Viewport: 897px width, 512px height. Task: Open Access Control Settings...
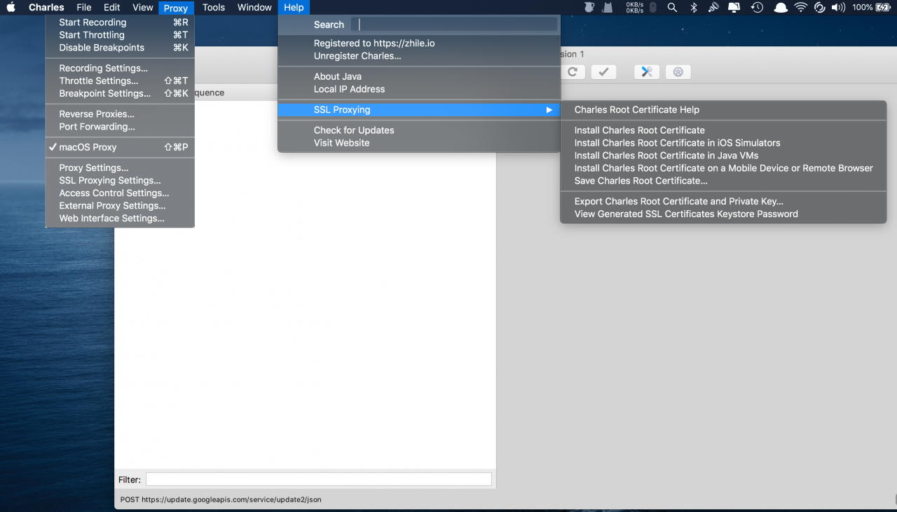point(120,193)
